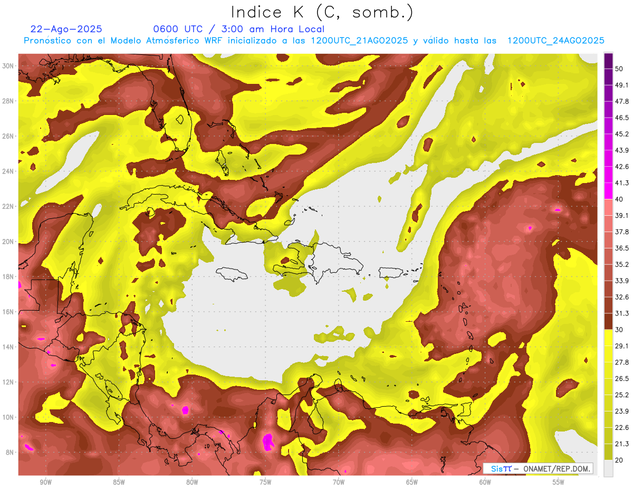Click the '0600 UTC / 3:00 am Hora Local' time label
This screenshot has width=633, height=489.
point(238,29)
